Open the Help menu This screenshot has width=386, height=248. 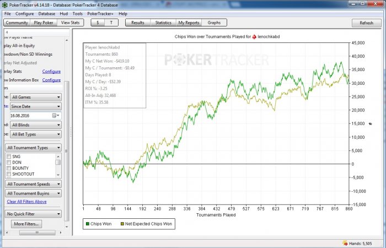tap(123, 14)
